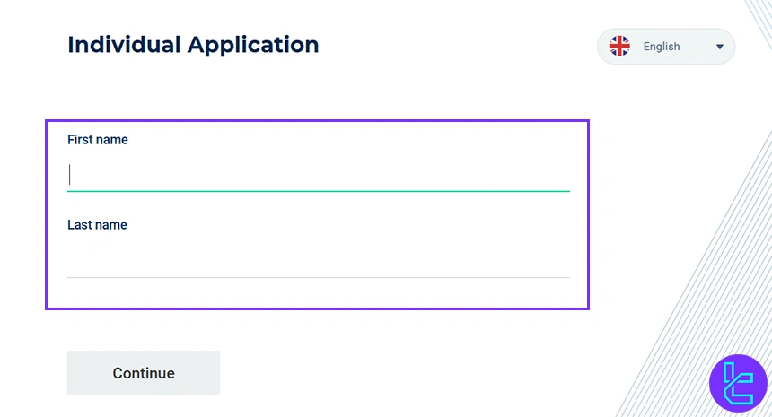Screen dimensions: 772x417
Task: Place cursor at the blinking text caret
Action: tap(70, 174)
